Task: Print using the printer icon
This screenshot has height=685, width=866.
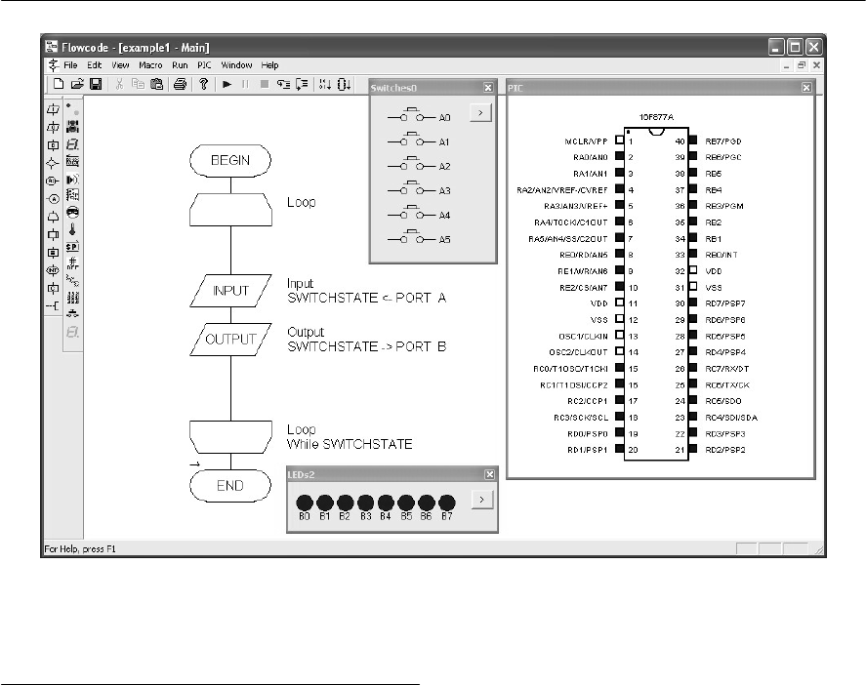Action: coord(180,84)
